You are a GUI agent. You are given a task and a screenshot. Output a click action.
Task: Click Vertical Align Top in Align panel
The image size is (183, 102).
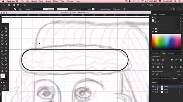pos(172,60)
